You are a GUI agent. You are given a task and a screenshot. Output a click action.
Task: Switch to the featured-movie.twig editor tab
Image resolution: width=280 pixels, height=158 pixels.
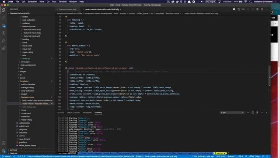click(67, 9)
